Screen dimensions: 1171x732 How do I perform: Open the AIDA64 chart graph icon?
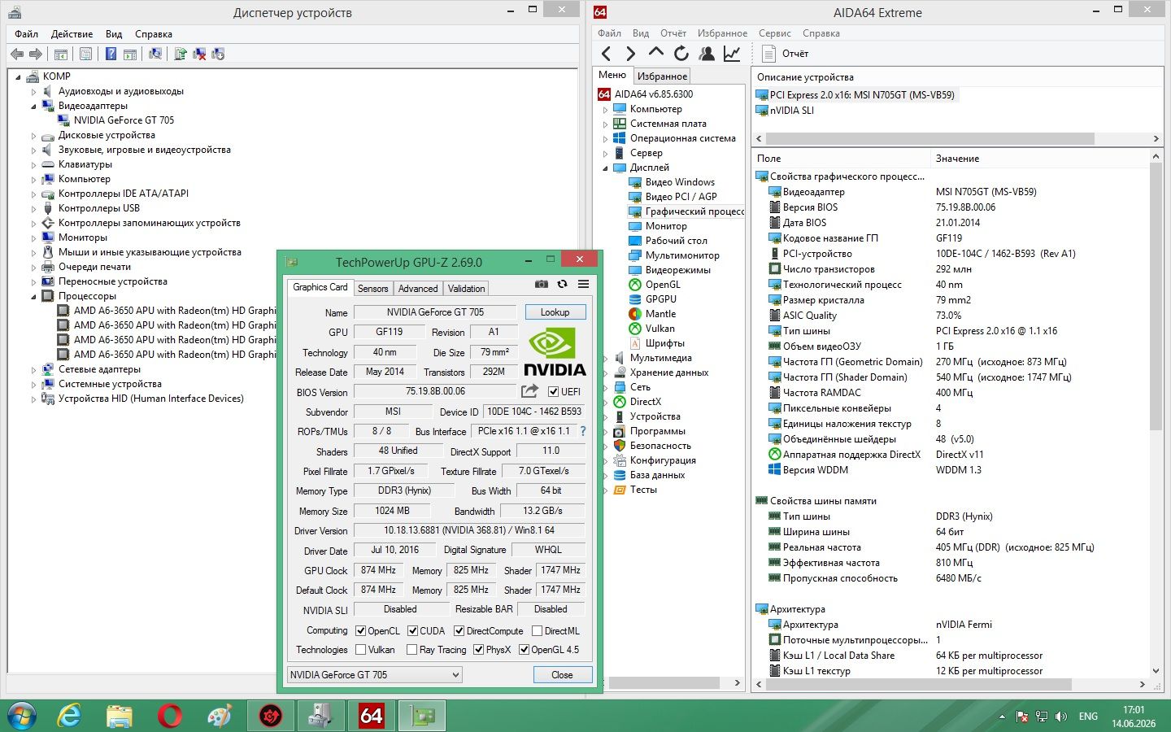coord(732,54)
